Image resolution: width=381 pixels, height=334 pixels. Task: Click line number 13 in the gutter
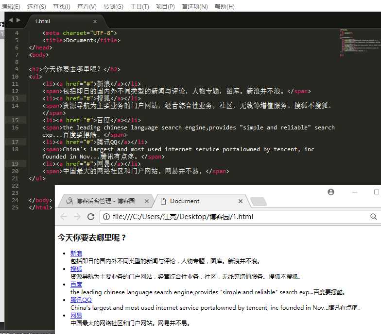15,98
